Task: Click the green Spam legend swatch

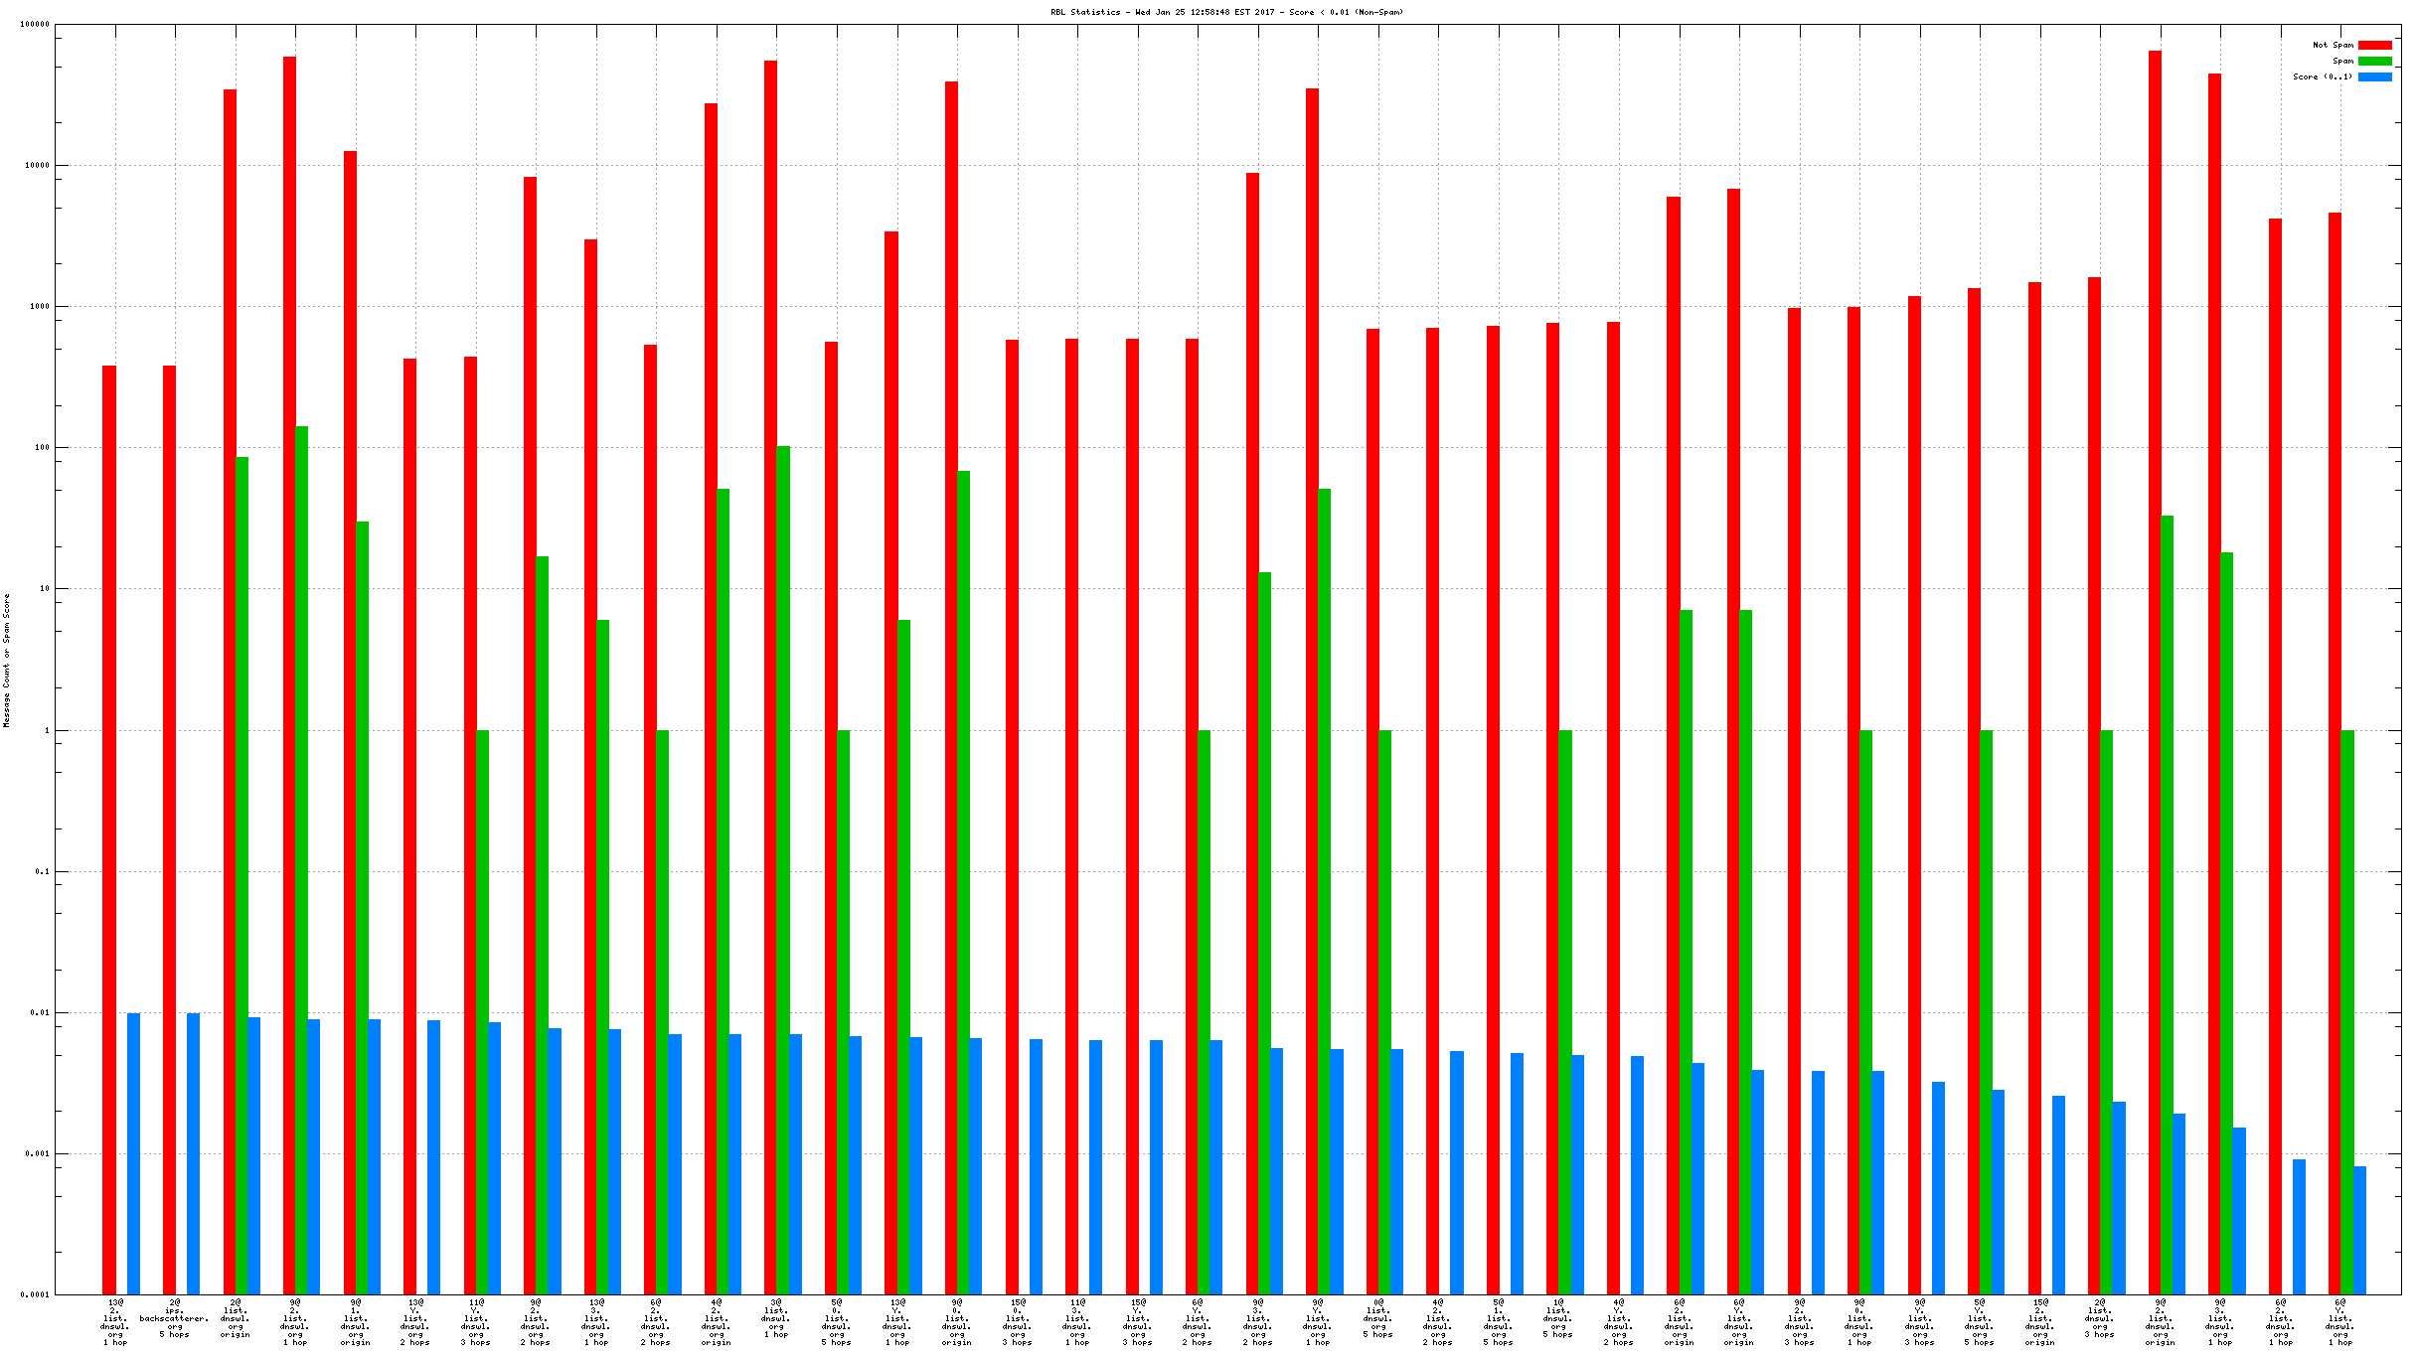Action: tap(2374, 61)
